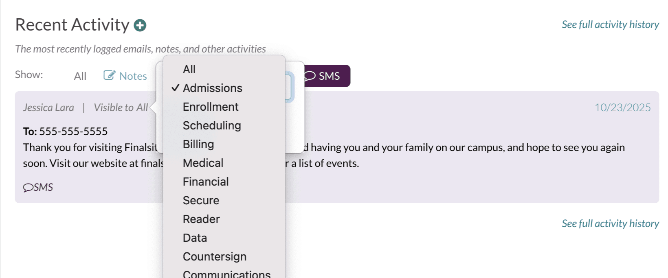This screenshot has width=668, height=278.
Task: Select Communications at the dropdown bottom edge
Action: (x=226, y=273)
